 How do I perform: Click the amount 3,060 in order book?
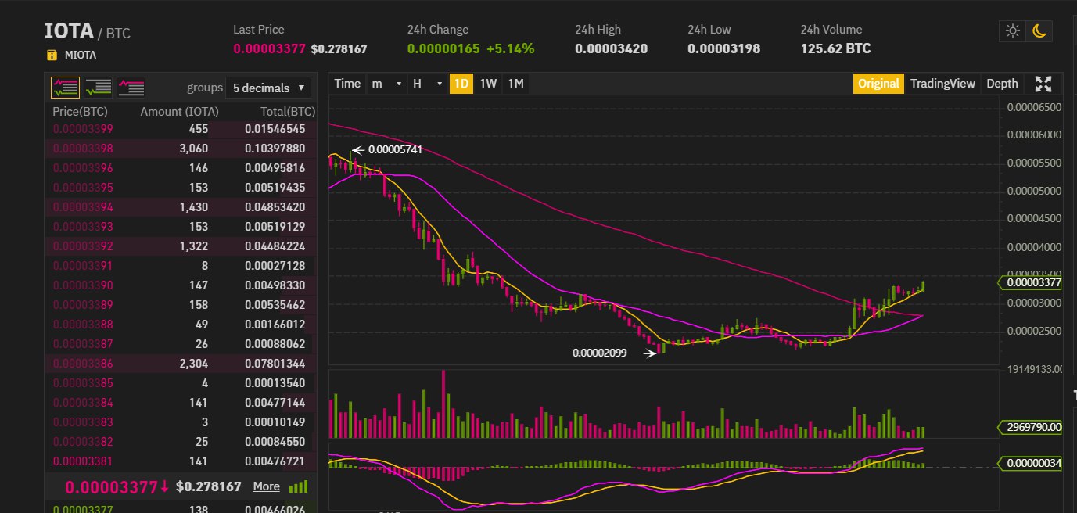pyautogui.click(x=193, y=148)
